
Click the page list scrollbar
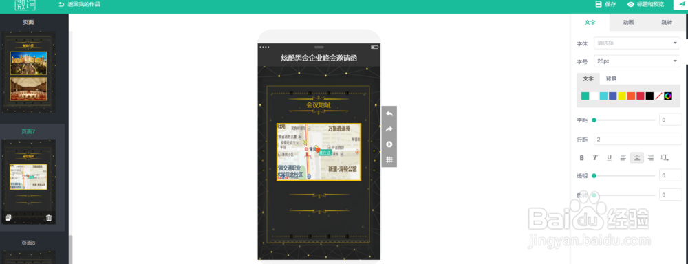pyautogui.click(x=71, y=249)
